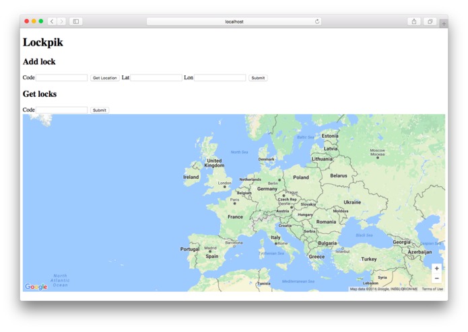Click the North Sea label
Screen dimensions: 468x332
[239, 152]
